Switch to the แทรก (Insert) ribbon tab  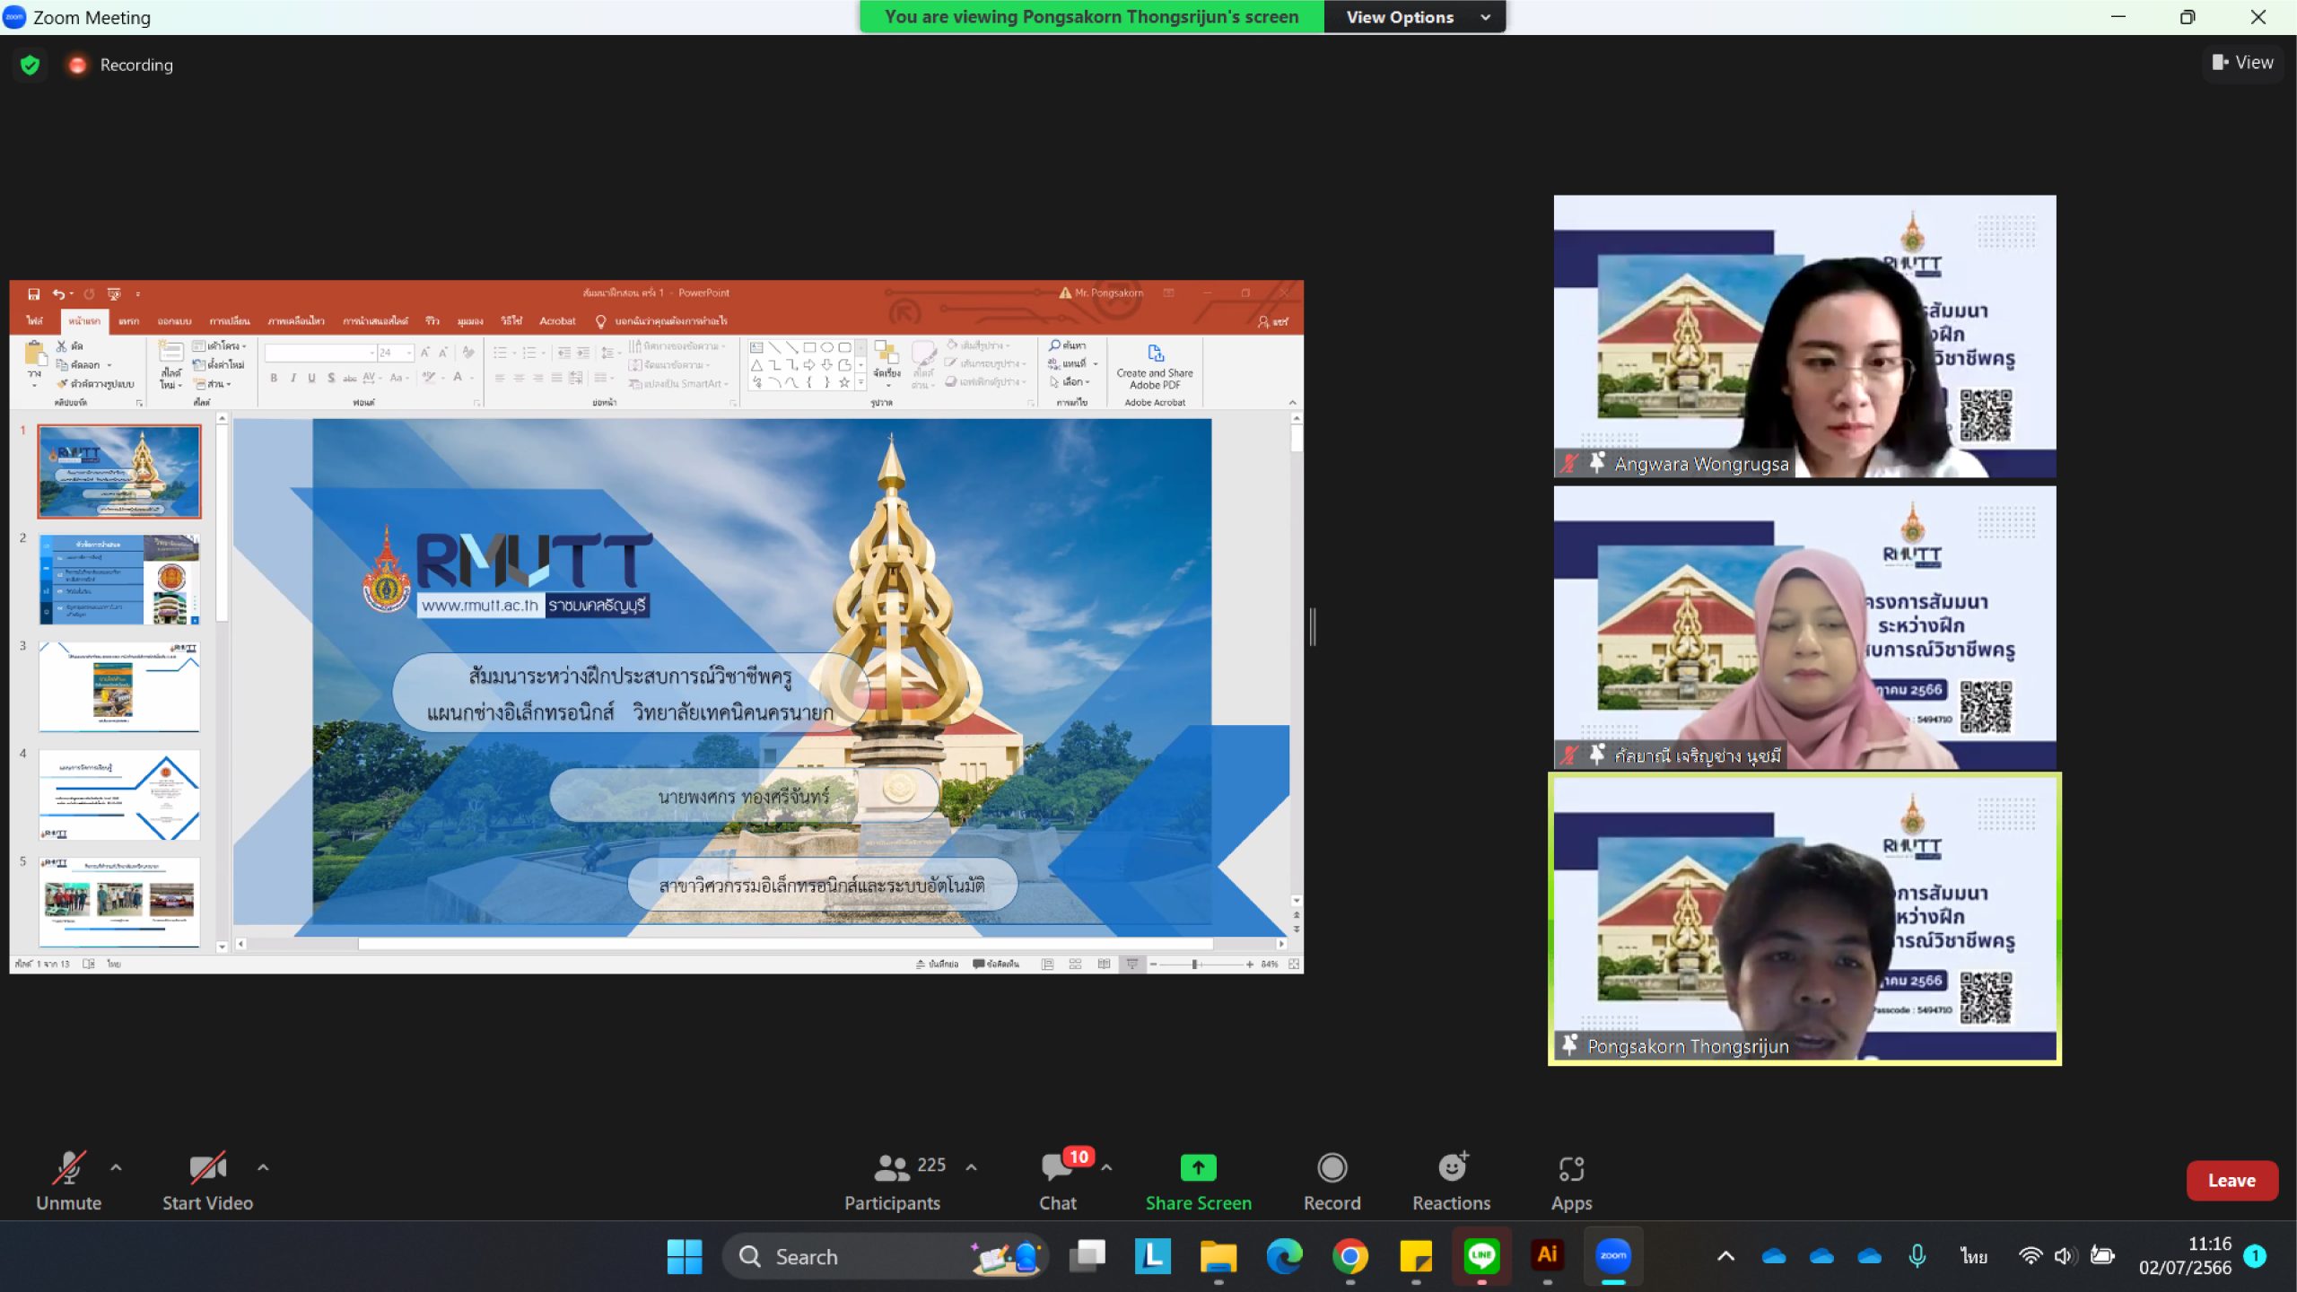(x=128, y=321)
